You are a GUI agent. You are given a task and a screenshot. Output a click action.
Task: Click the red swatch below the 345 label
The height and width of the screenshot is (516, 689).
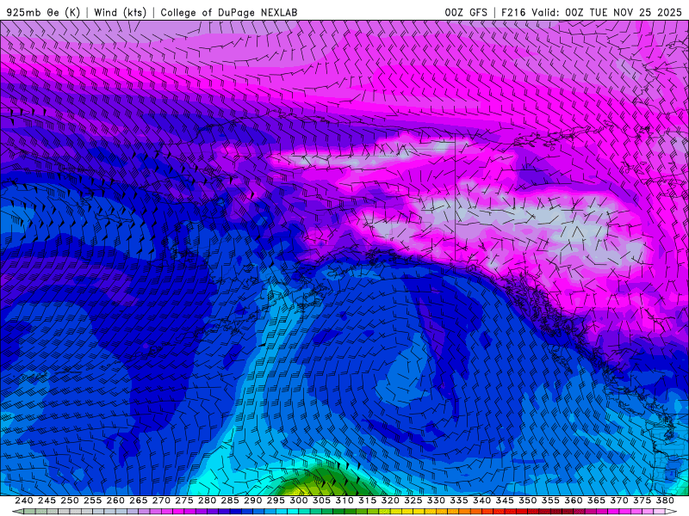tap(510, 512)
